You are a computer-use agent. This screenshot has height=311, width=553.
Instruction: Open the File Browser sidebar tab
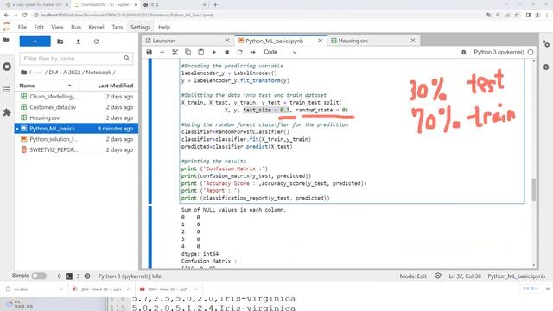(6, 41)
